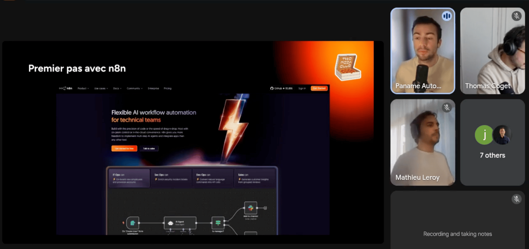The width and height of the screenshot is (529, 249).
Task: Open the Docs dropdown menu
Action: pos(117,88)
